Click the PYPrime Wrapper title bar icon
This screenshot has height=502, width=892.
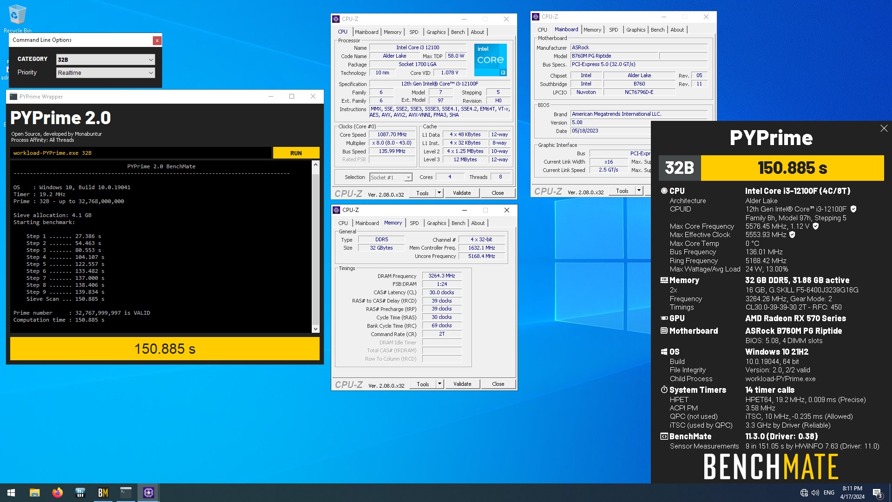(13, 97)
